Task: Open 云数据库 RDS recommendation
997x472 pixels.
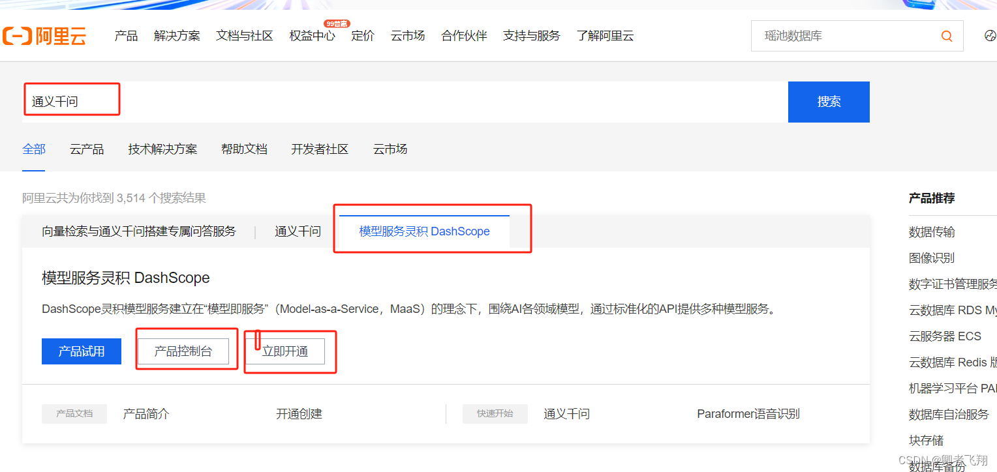Action: coord(953,310)
